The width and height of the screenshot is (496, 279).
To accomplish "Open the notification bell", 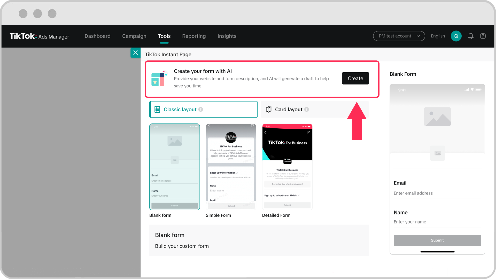I will (471, 36).
